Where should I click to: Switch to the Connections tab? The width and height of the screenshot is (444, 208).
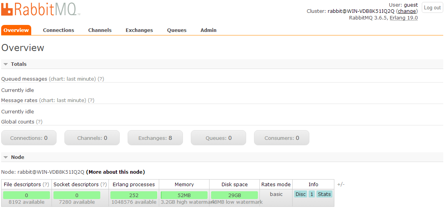[59, 30]
